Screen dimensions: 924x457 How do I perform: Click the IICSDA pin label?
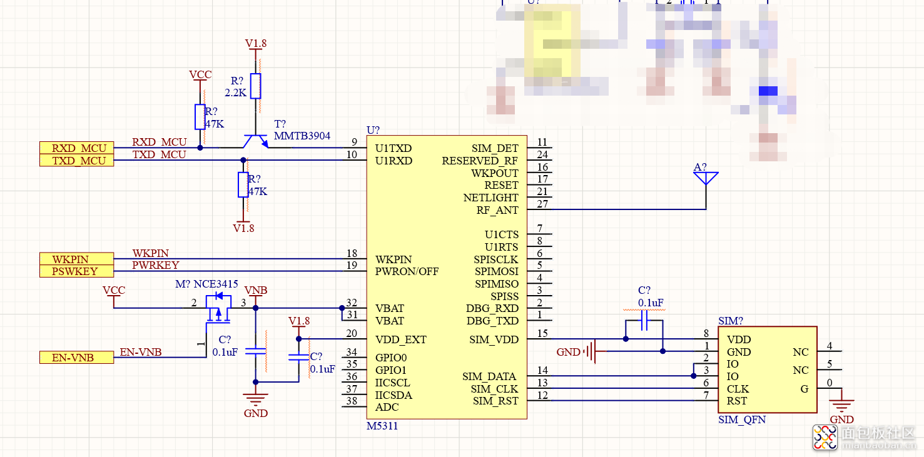(x=393, y=396)
